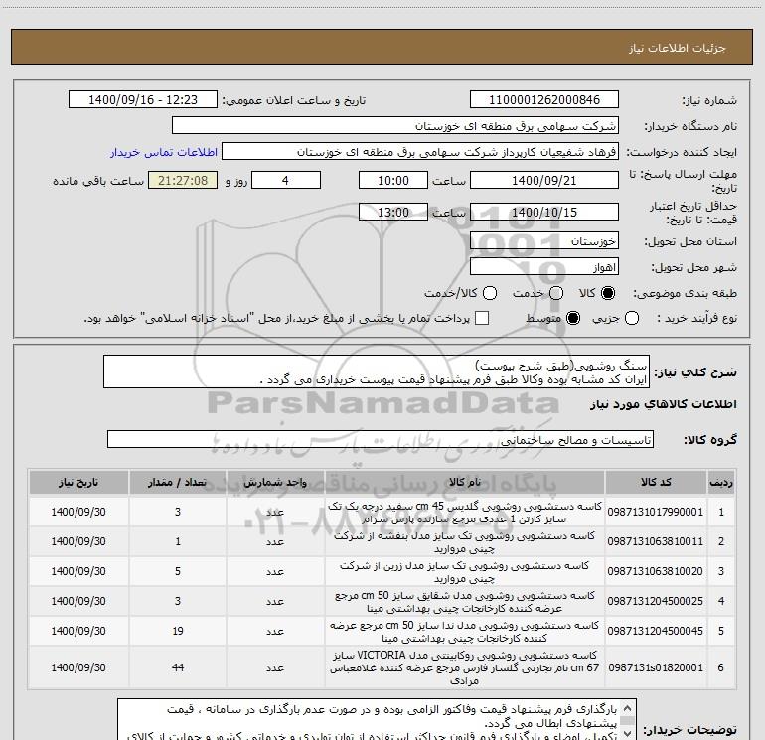Screen dimensions: 765x740
Task: Open the buyer contact info link
Action: coord(164,152)
